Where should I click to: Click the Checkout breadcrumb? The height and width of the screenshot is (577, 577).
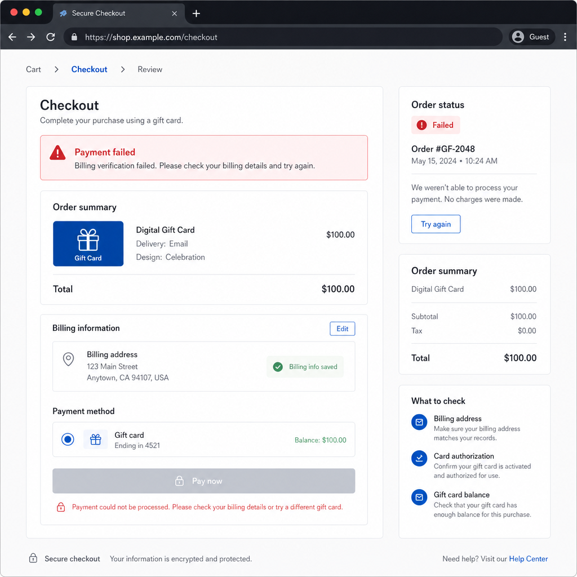[x=89, y=69]
